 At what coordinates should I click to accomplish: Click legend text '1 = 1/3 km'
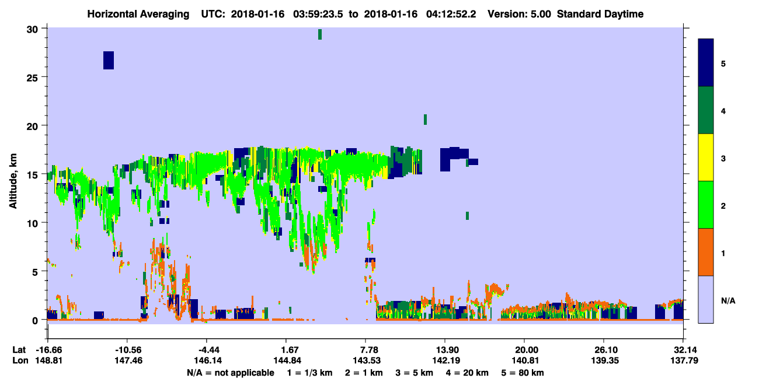311,373
